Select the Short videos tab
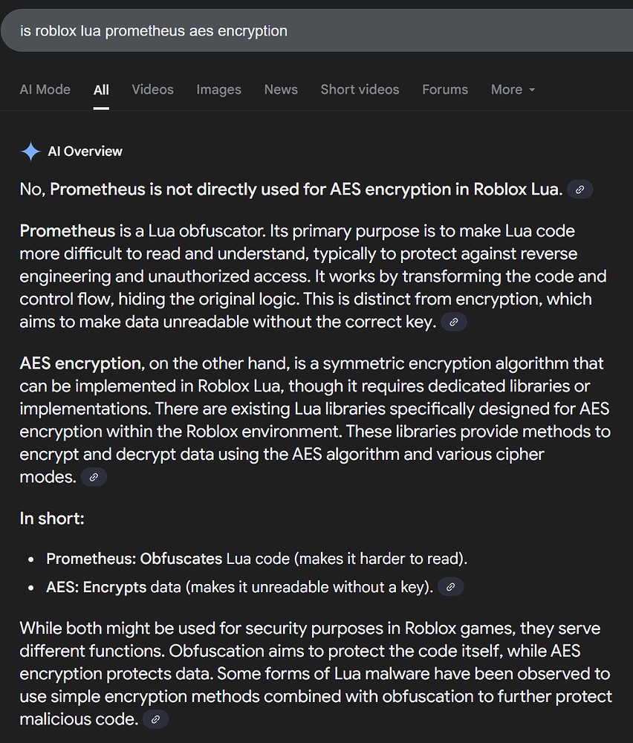 coord(360,89)
